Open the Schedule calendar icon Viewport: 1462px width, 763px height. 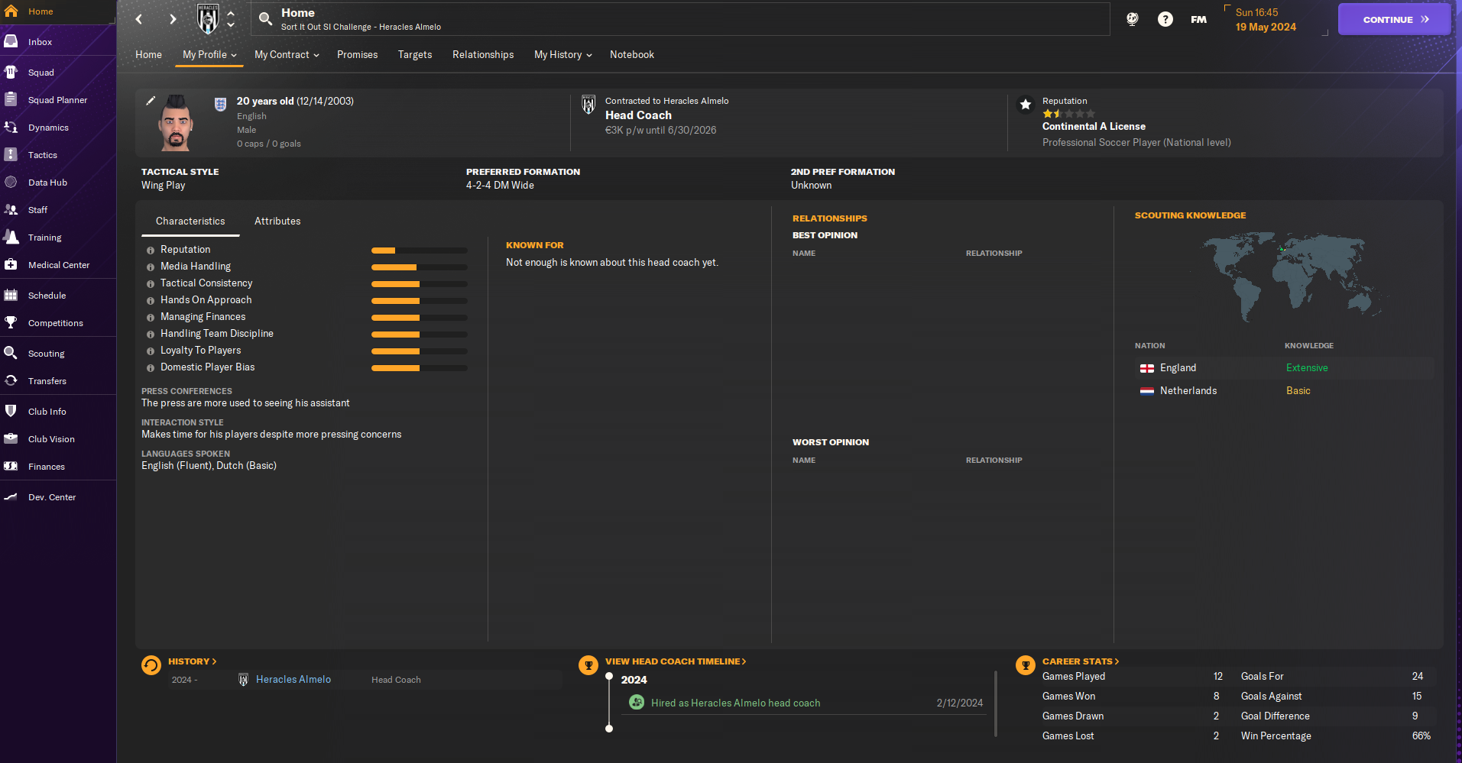click(11, 295)
